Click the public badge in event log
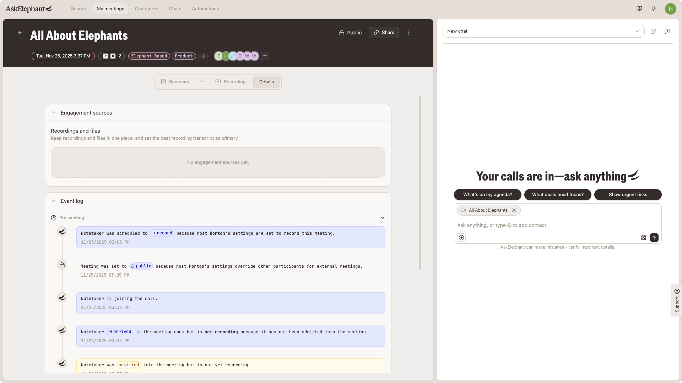The height and width of the screenshot is (383, 682). 141,266
